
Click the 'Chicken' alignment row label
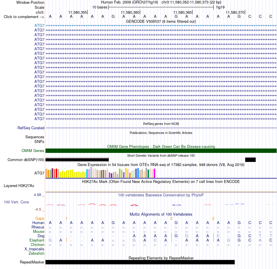37,244
